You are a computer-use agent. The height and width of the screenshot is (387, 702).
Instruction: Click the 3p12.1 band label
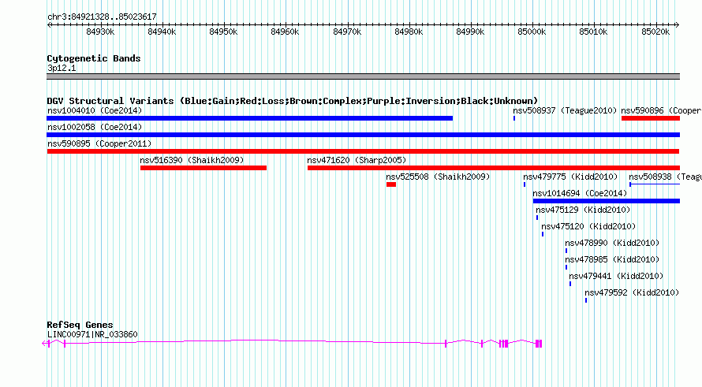(62, 68)
